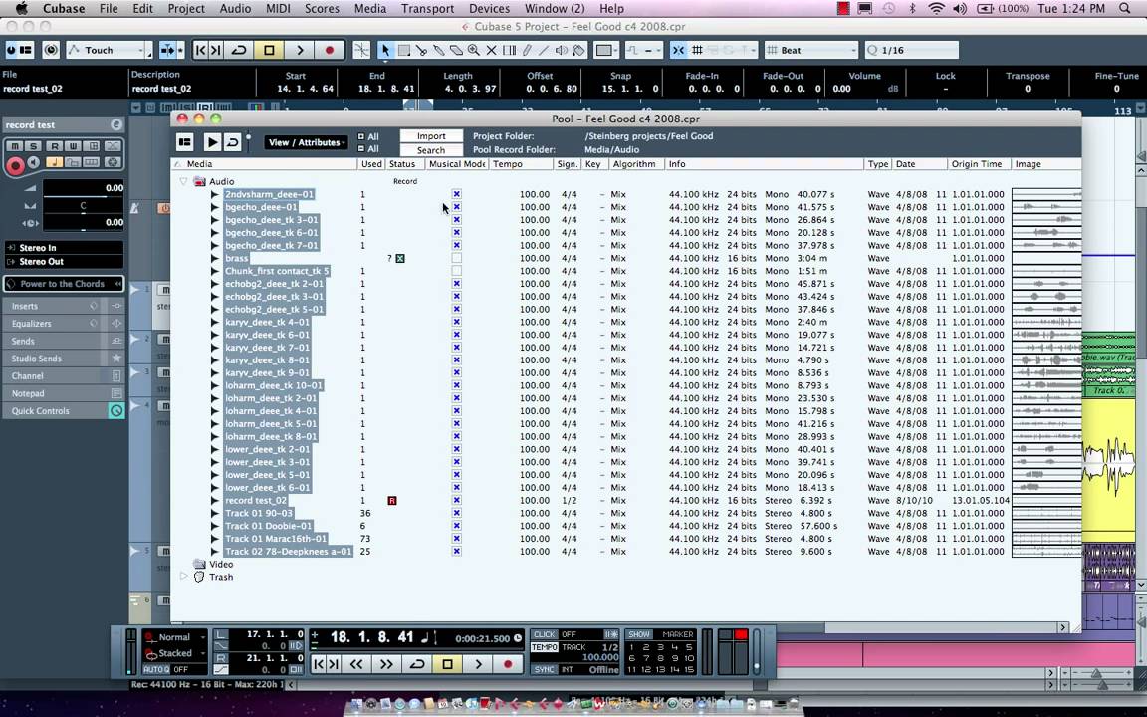Viewport: 1147px width, 717px height.
Task: Expand the Trash folder in Pool
Action: (x=183, y=577)
